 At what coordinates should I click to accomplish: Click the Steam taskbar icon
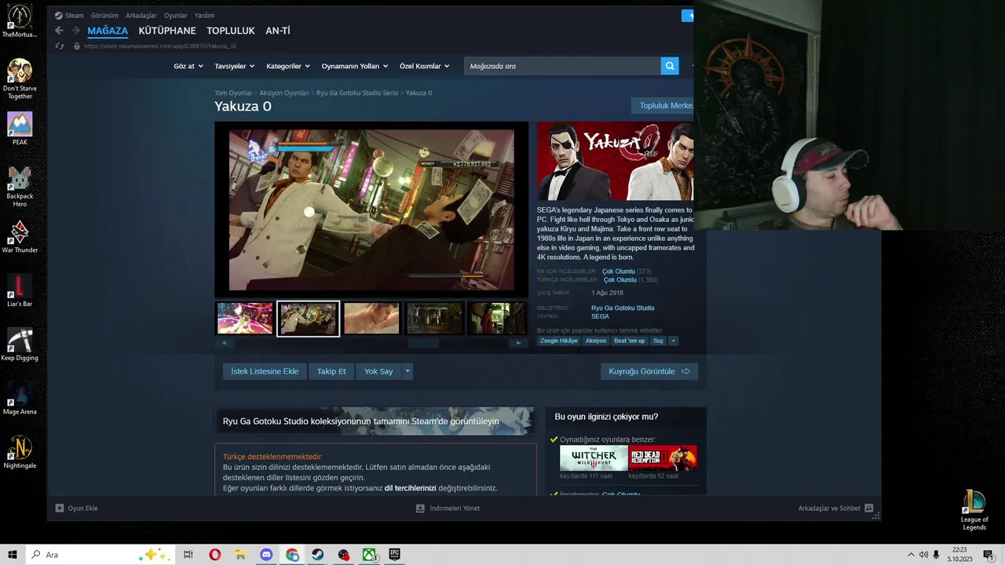coord(317,555)
